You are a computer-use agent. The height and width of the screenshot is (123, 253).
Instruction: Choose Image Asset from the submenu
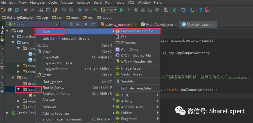tap(137, 68)
